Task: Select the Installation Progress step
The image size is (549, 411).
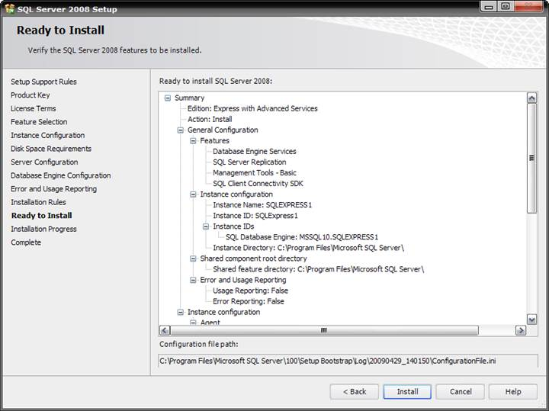Action: tap(43, 229)
